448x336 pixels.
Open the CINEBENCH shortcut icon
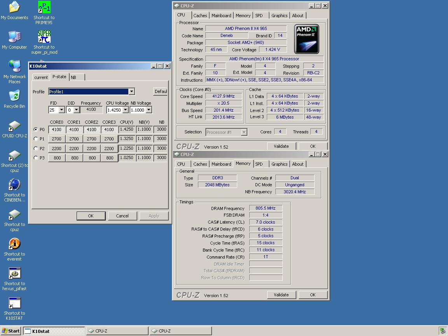coord(14,185)
